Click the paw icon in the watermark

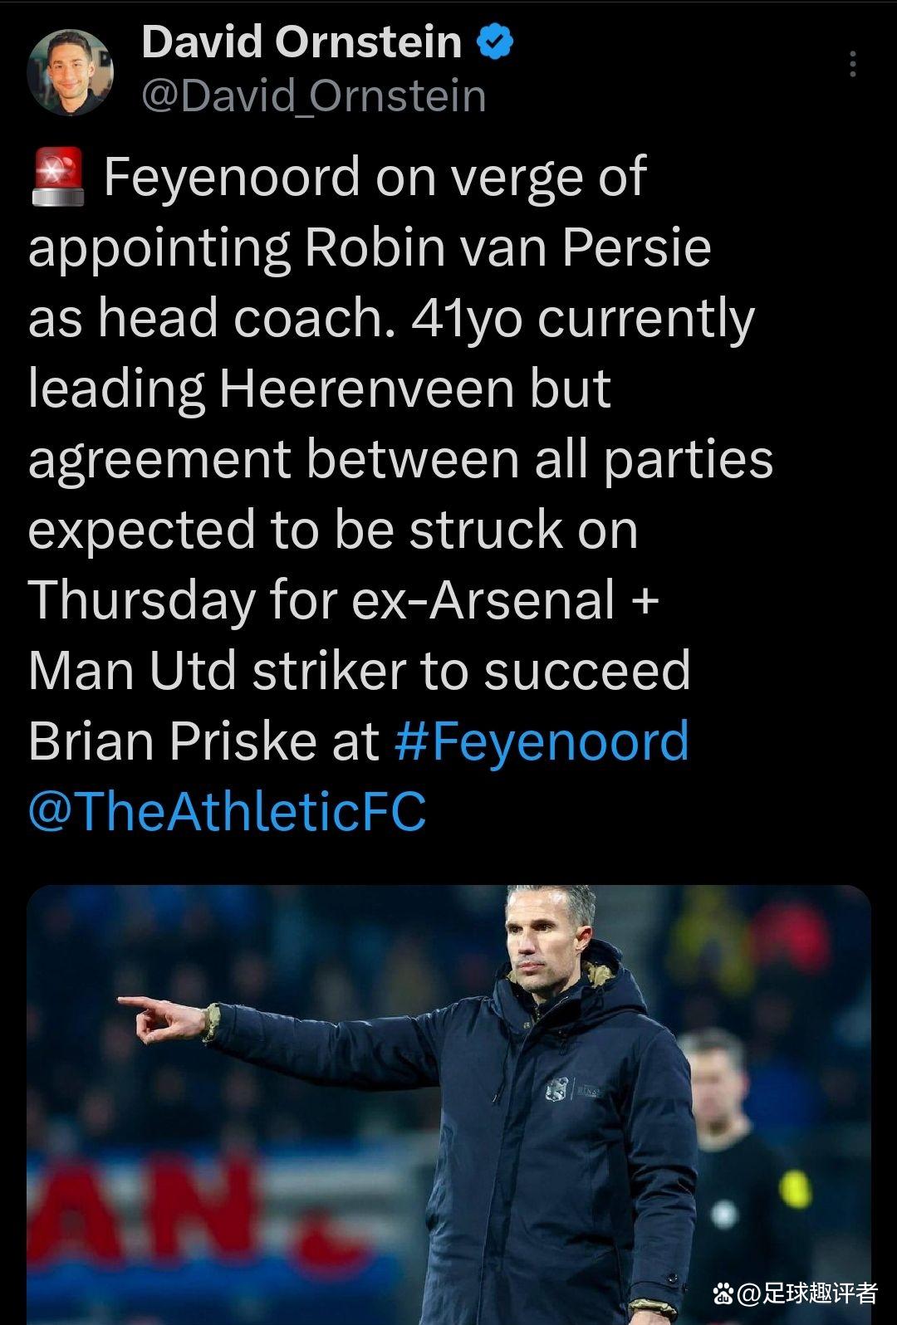pyautogui.click(x=723, y=1293)
